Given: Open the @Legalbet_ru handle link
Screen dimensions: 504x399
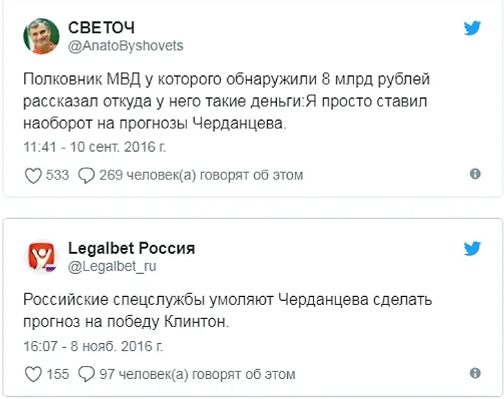Looking at the screenshot, I should pos(108,266).
